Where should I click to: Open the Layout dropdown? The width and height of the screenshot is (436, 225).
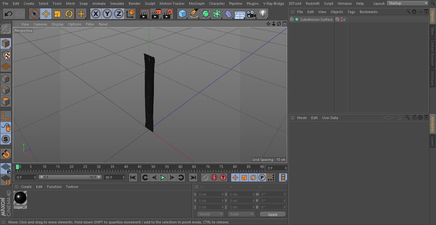tap(408, 3)
